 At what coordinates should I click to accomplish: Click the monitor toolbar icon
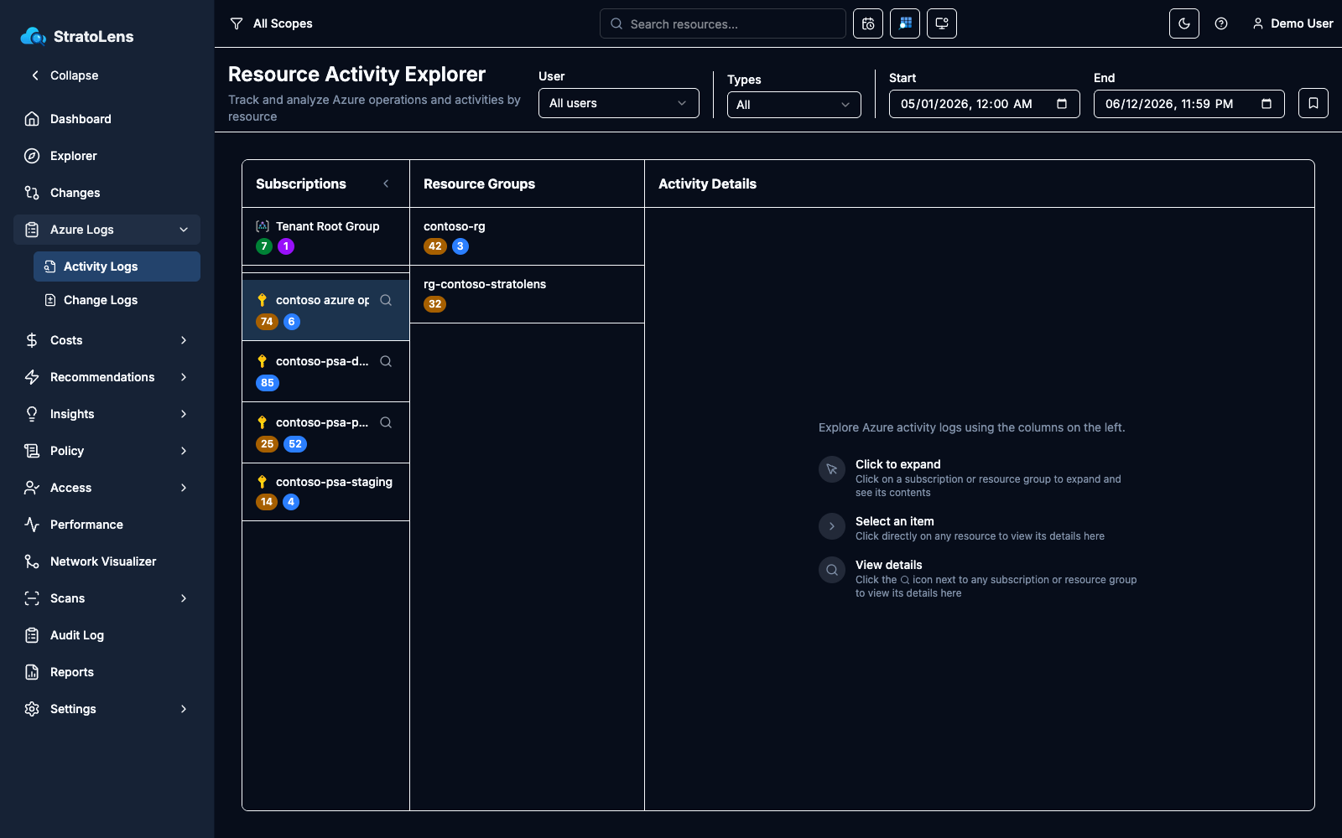(x=942, y=23)
